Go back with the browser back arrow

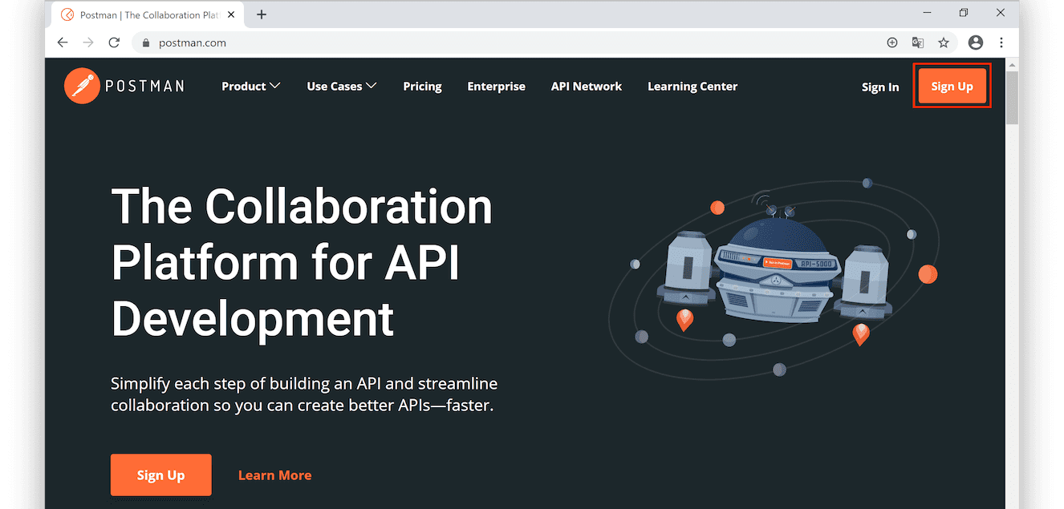tap(63, 42)
